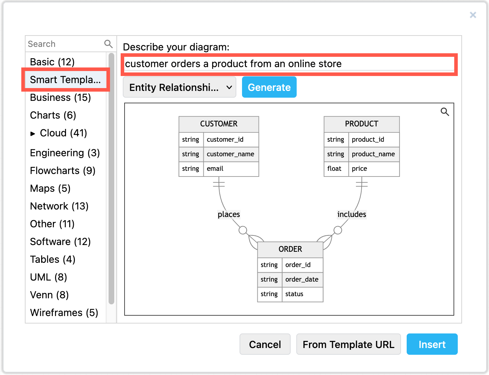Select the Flowcharts category

pyautogui.click(x=62, y=170)
